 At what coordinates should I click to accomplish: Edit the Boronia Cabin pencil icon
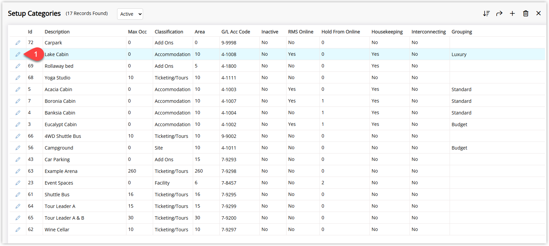coord(18,101)
